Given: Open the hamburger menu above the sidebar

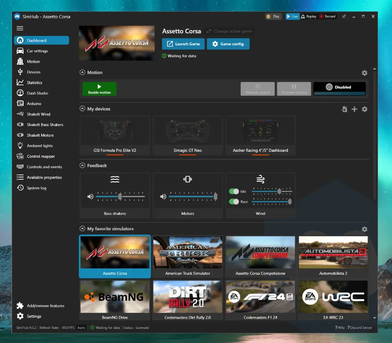Looking at the screenshot, I should [20, 28].
